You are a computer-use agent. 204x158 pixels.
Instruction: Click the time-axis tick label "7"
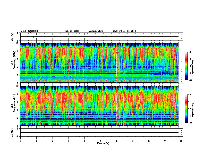point(133,141)
